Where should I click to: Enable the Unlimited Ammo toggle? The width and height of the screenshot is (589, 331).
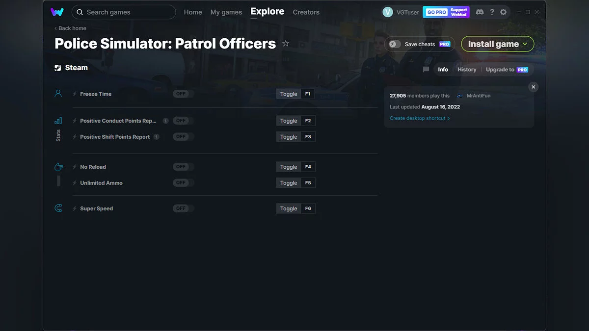[x=182, y=182]
